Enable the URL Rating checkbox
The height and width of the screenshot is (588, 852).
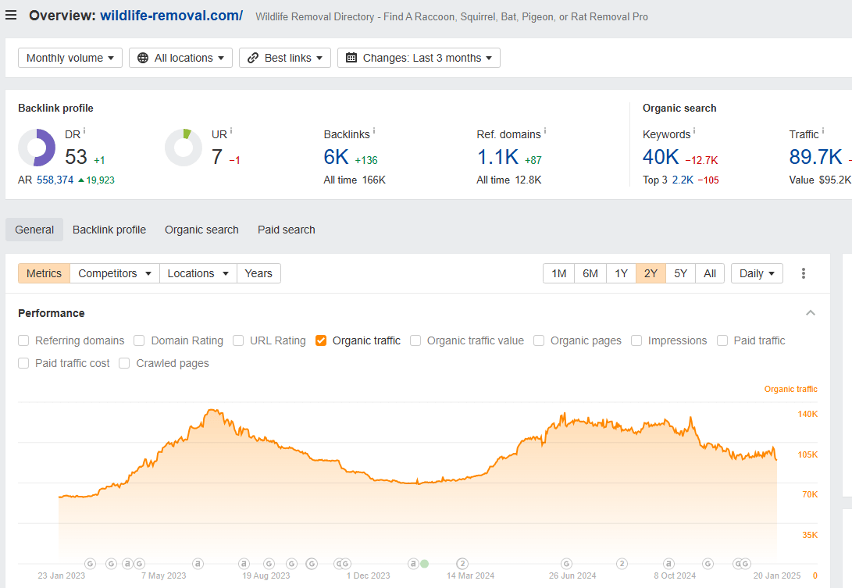coord(238,340)
